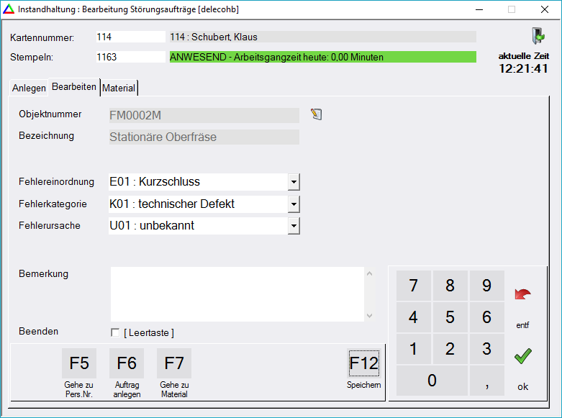Click the comma key on numpad
This screenshot has height=418, width=562.
click(x=486, y=382)
